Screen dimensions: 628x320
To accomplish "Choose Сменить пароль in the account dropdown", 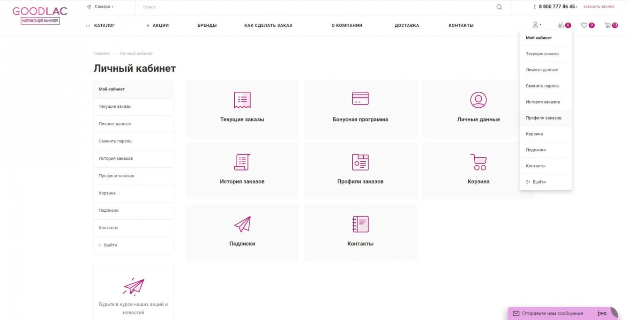I will (x=546, y=86).
